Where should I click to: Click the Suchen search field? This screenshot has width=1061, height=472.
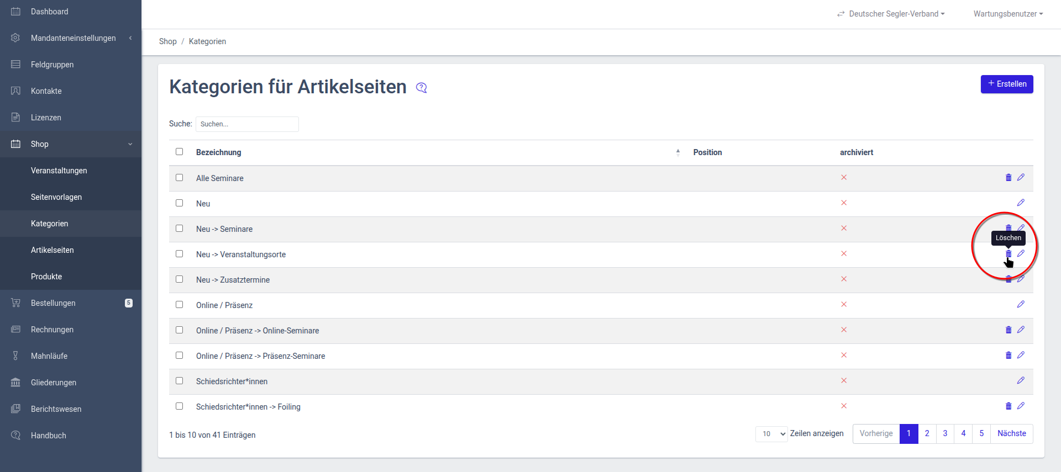click(247, 124)
